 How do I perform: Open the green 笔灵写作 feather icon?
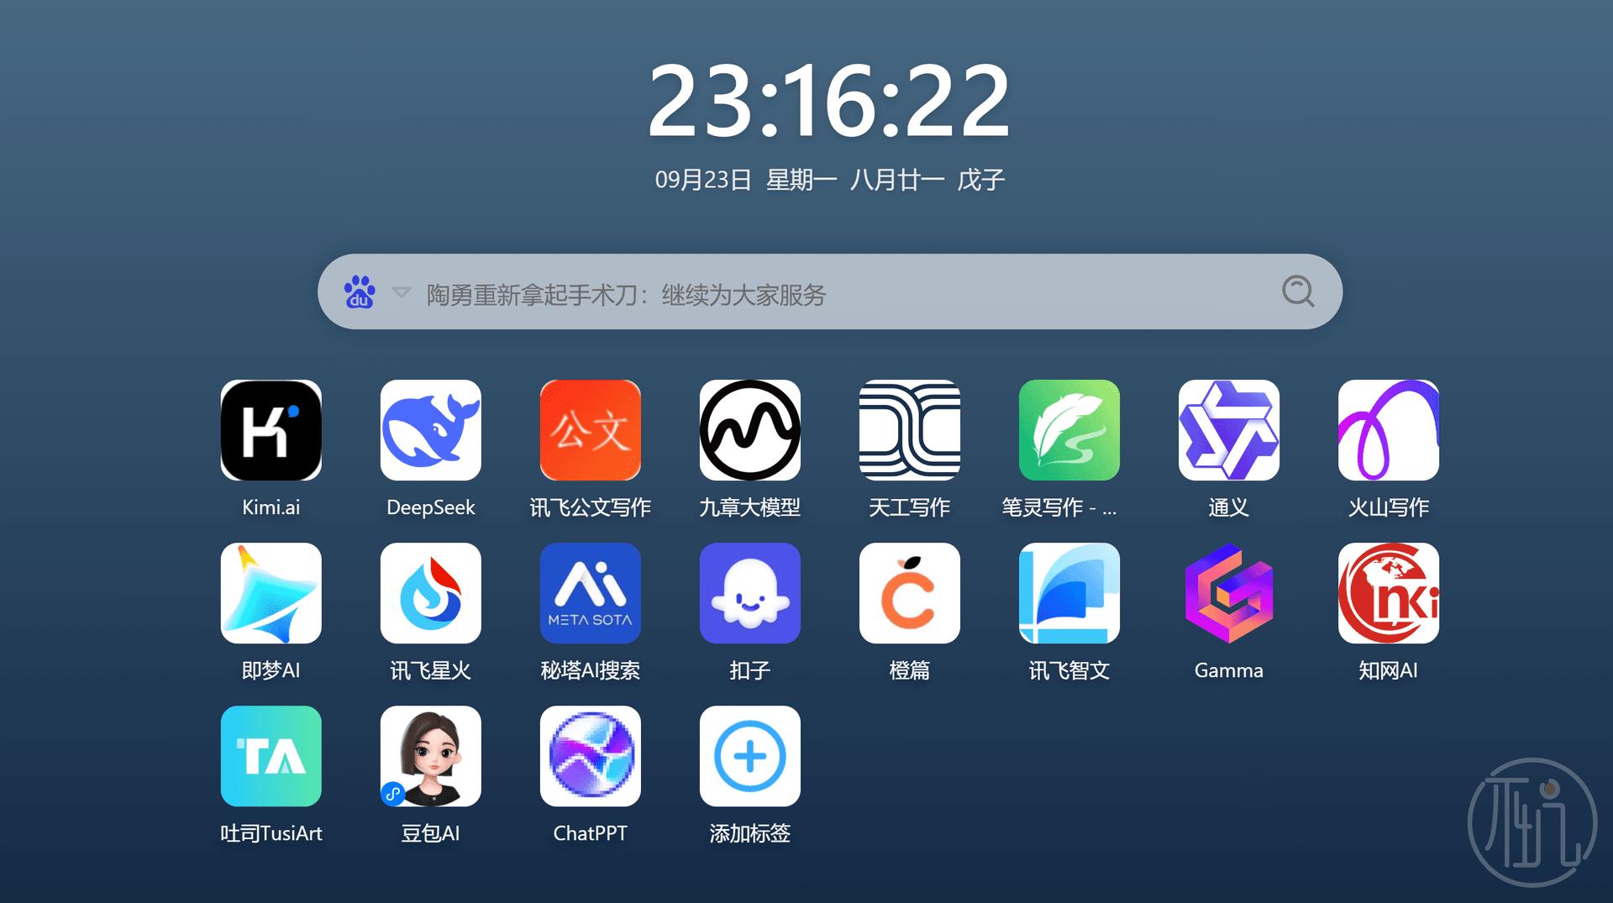[x=1069, y=430]
